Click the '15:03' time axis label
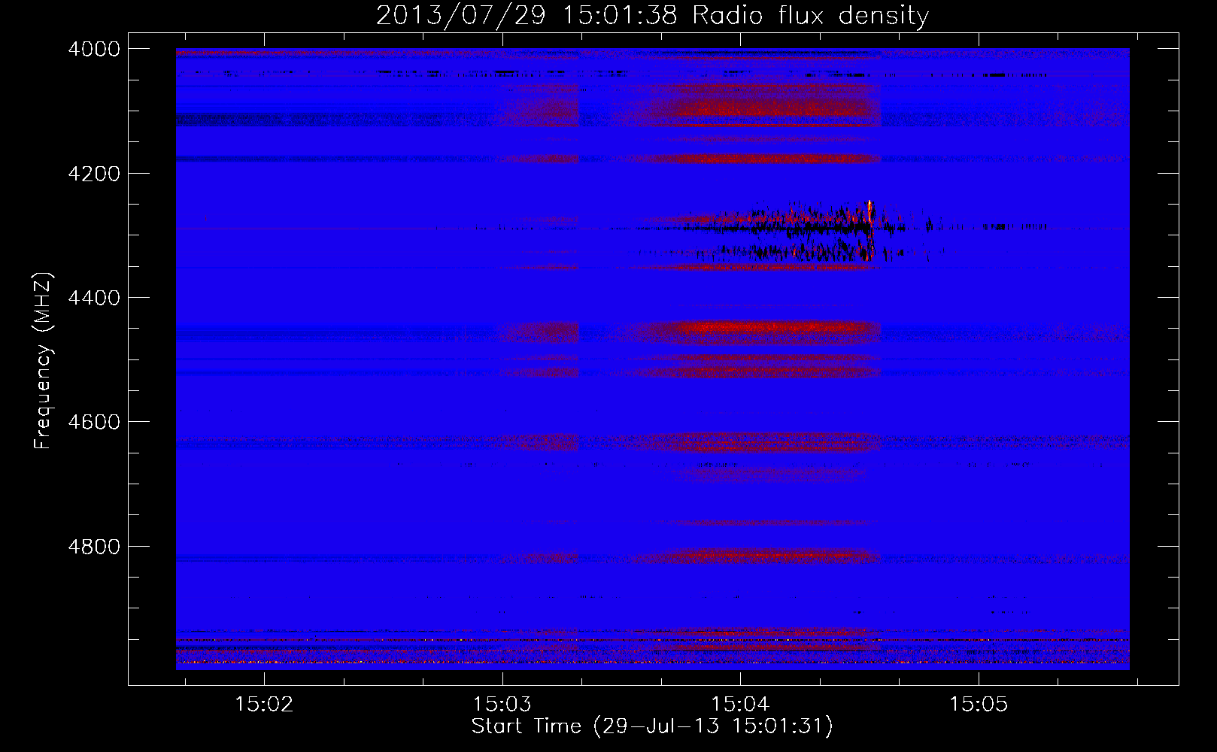This screenshot has width=1217, height=752. point(502,704)
